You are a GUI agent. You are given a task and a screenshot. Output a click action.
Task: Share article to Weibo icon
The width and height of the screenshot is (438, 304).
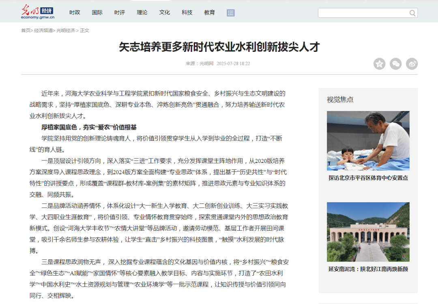(412, 64)
